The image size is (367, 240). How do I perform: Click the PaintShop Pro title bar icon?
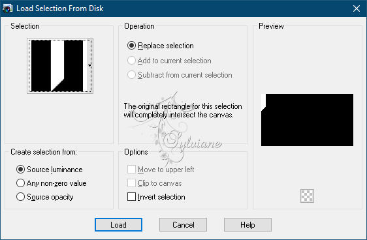[7, 8]
